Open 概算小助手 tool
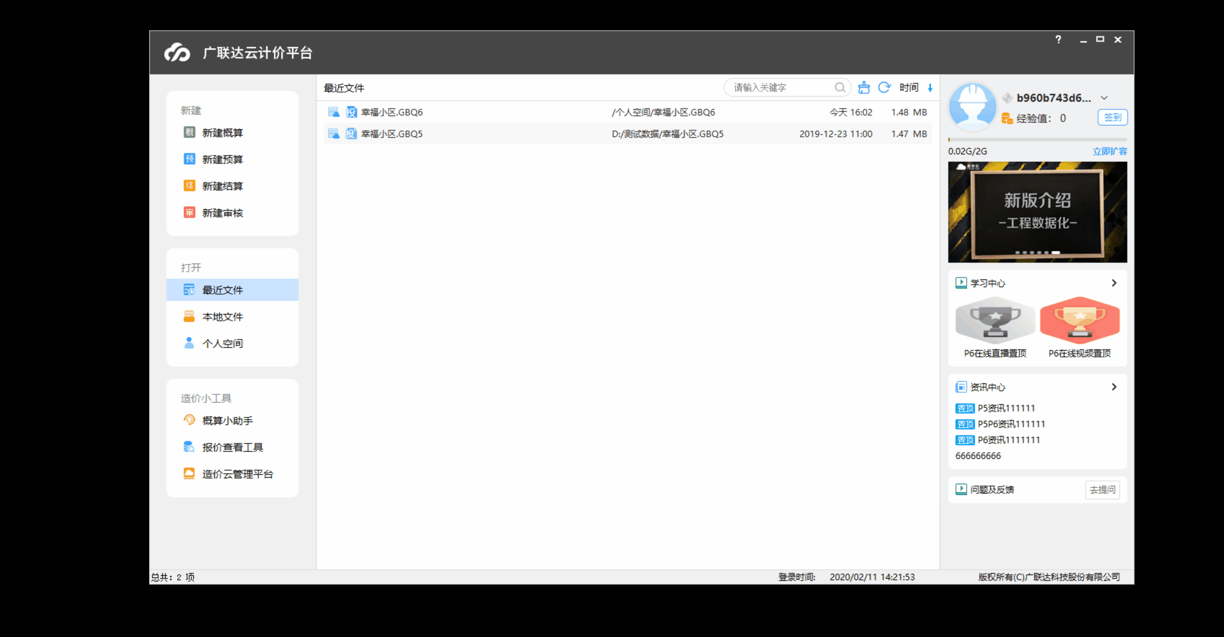 227,420
